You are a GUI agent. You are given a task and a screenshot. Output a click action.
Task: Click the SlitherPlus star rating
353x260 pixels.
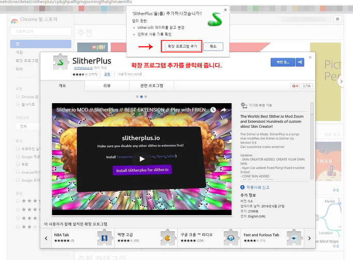tap(80, 74)
